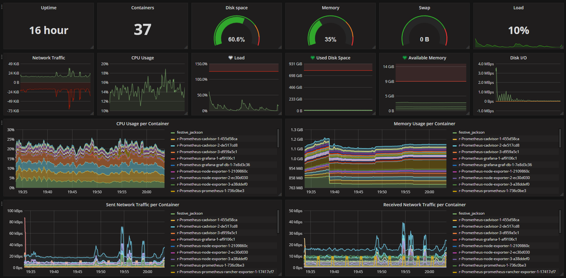Open the Sent Network Traffic per Container title
The image size is (566, 278).
[143, 205]
